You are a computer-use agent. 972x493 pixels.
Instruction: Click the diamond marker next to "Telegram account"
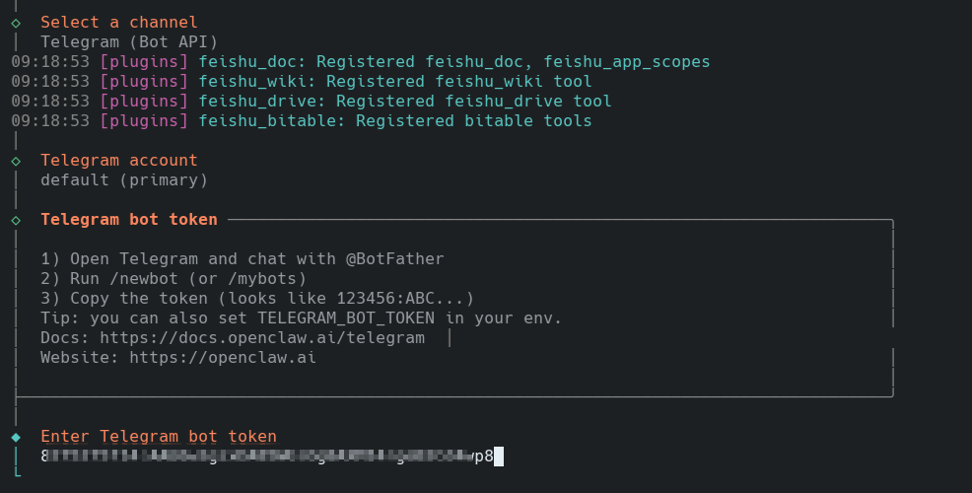[x=16, y=160]
